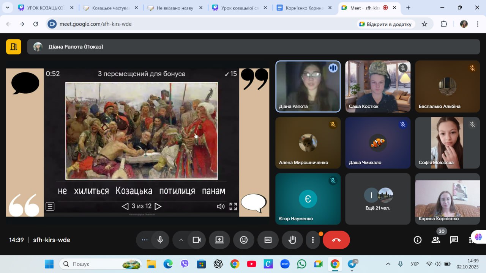Click the red leave call button
Image resolution: width=486 pixels, height=273 pixels.
(336, 240)
